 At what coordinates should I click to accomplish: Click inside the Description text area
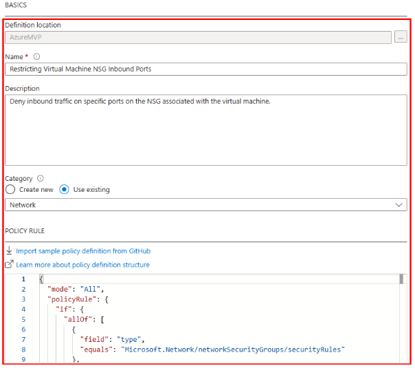tap(206, 130)
